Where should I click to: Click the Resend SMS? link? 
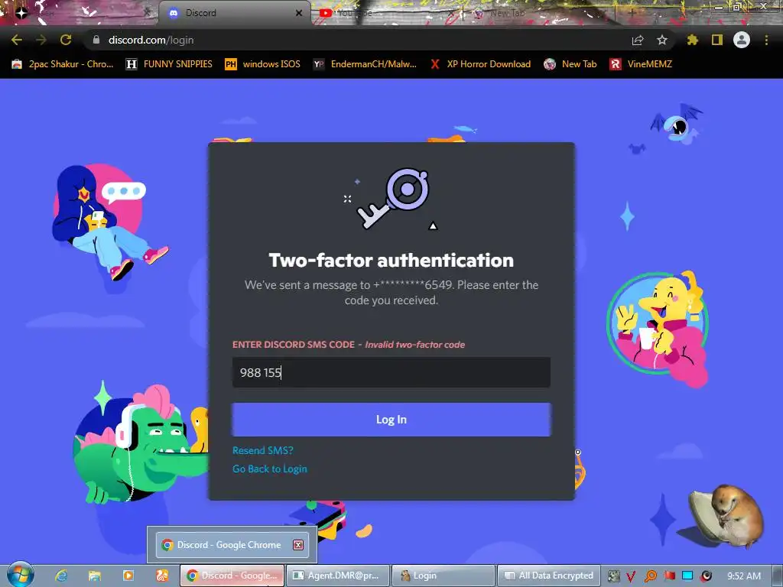[x=263, y=450]
